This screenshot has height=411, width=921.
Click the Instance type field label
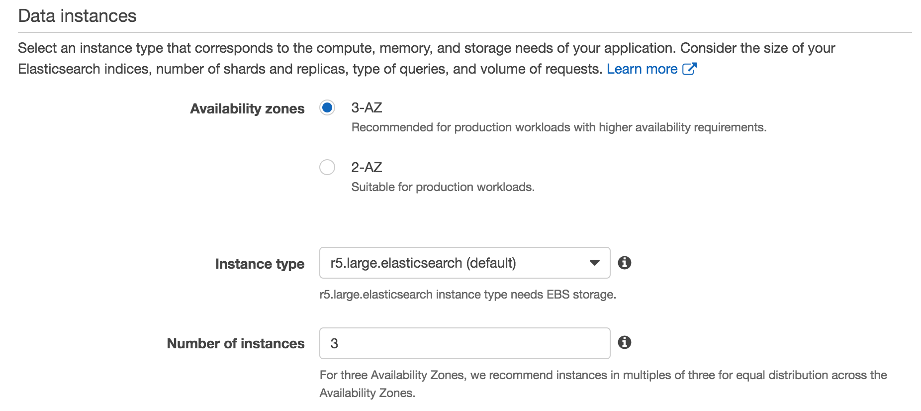[260, 264]
